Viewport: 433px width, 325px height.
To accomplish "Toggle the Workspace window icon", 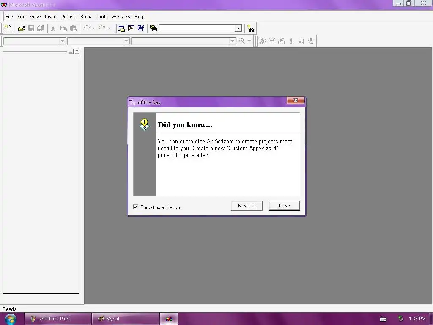I will [121, 28].
